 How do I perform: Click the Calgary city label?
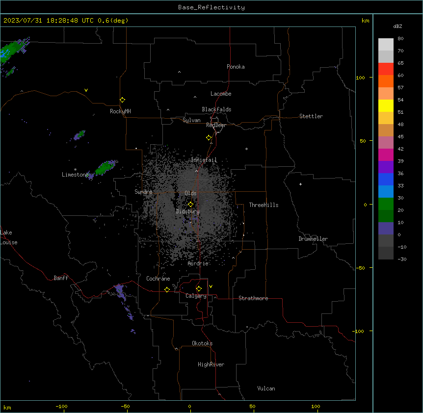coord(196,296)
